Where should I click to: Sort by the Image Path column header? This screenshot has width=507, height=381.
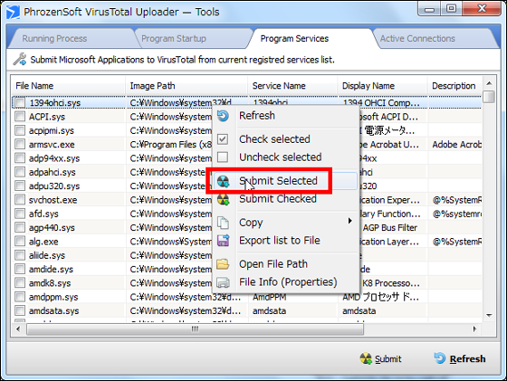pyautogui.click(x=187, y=86)
